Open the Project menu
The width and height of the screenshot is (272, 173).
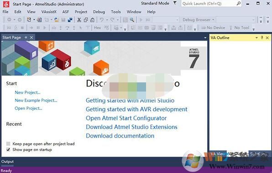[x=81, y=12]
